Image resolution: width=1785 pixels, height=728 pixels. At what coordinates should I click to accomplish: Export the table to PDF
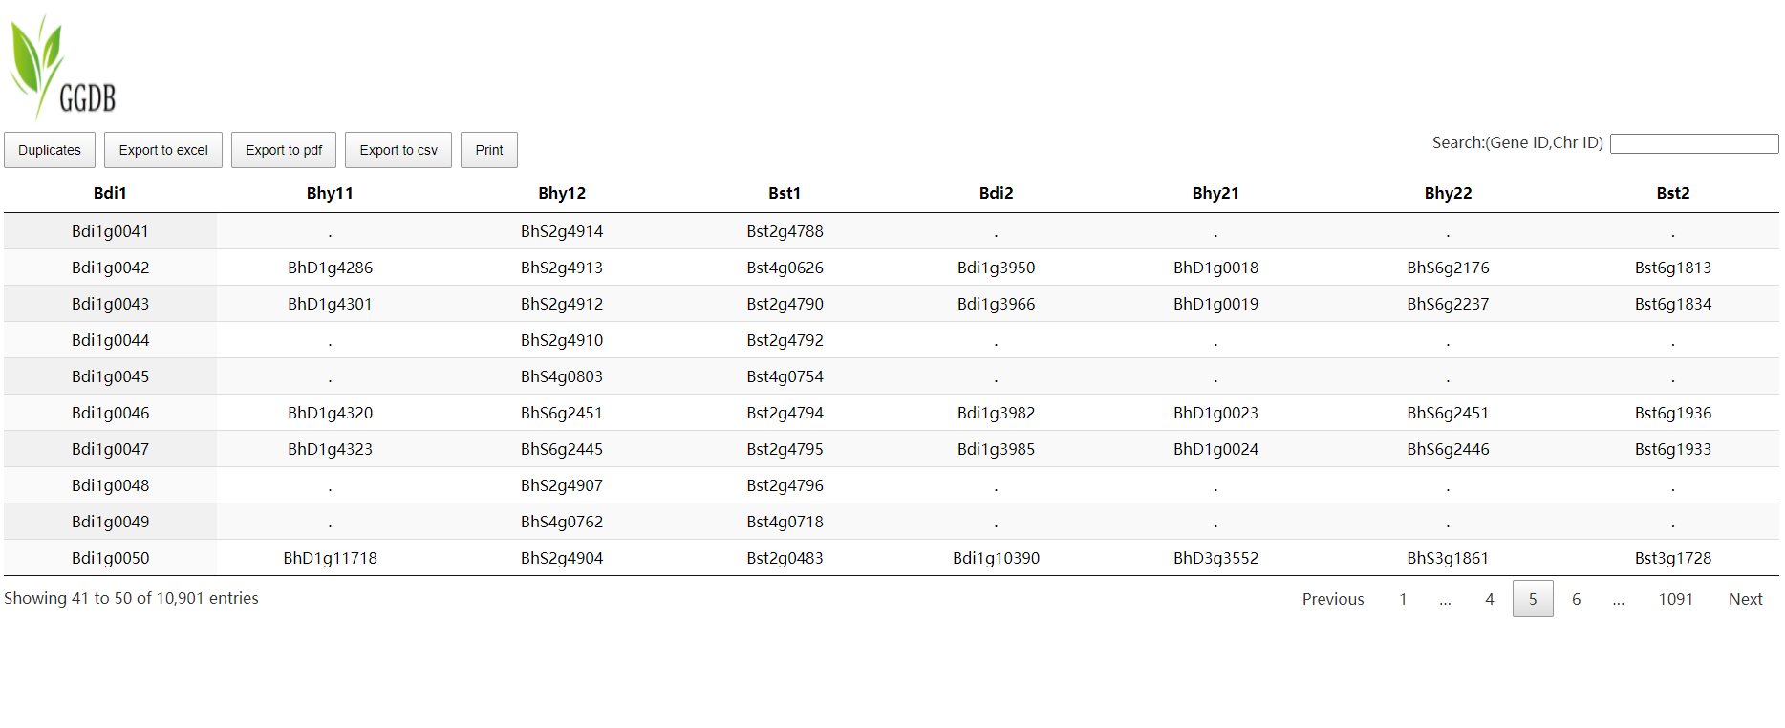pos(284,150)
